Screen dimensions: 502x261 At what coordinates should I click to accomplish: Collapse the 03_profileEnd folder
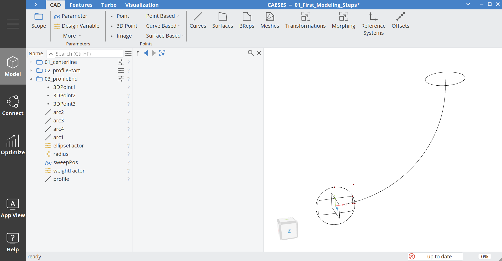point(32,79)
